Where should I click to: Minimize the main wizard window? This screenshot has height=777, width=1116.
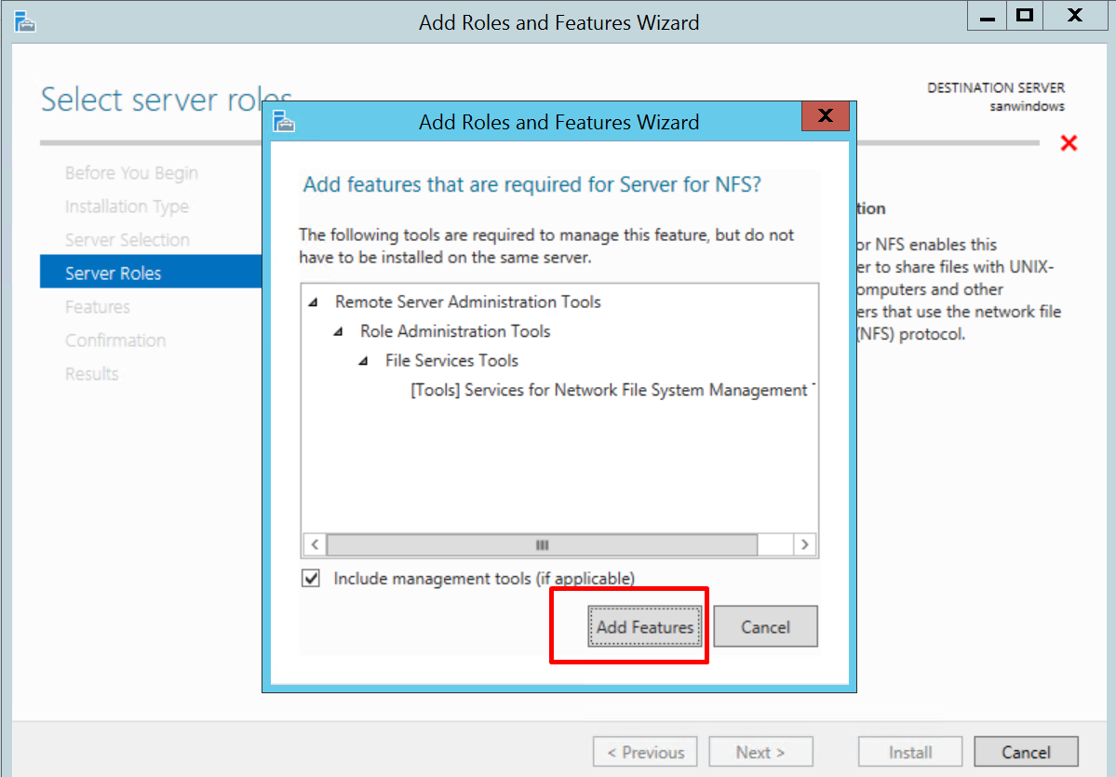click(987, 17)
